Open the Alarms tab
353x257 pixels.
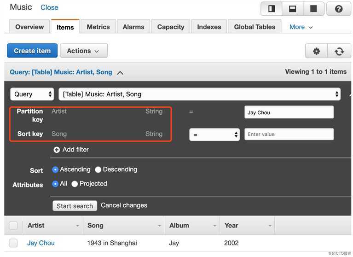[133, 27]
